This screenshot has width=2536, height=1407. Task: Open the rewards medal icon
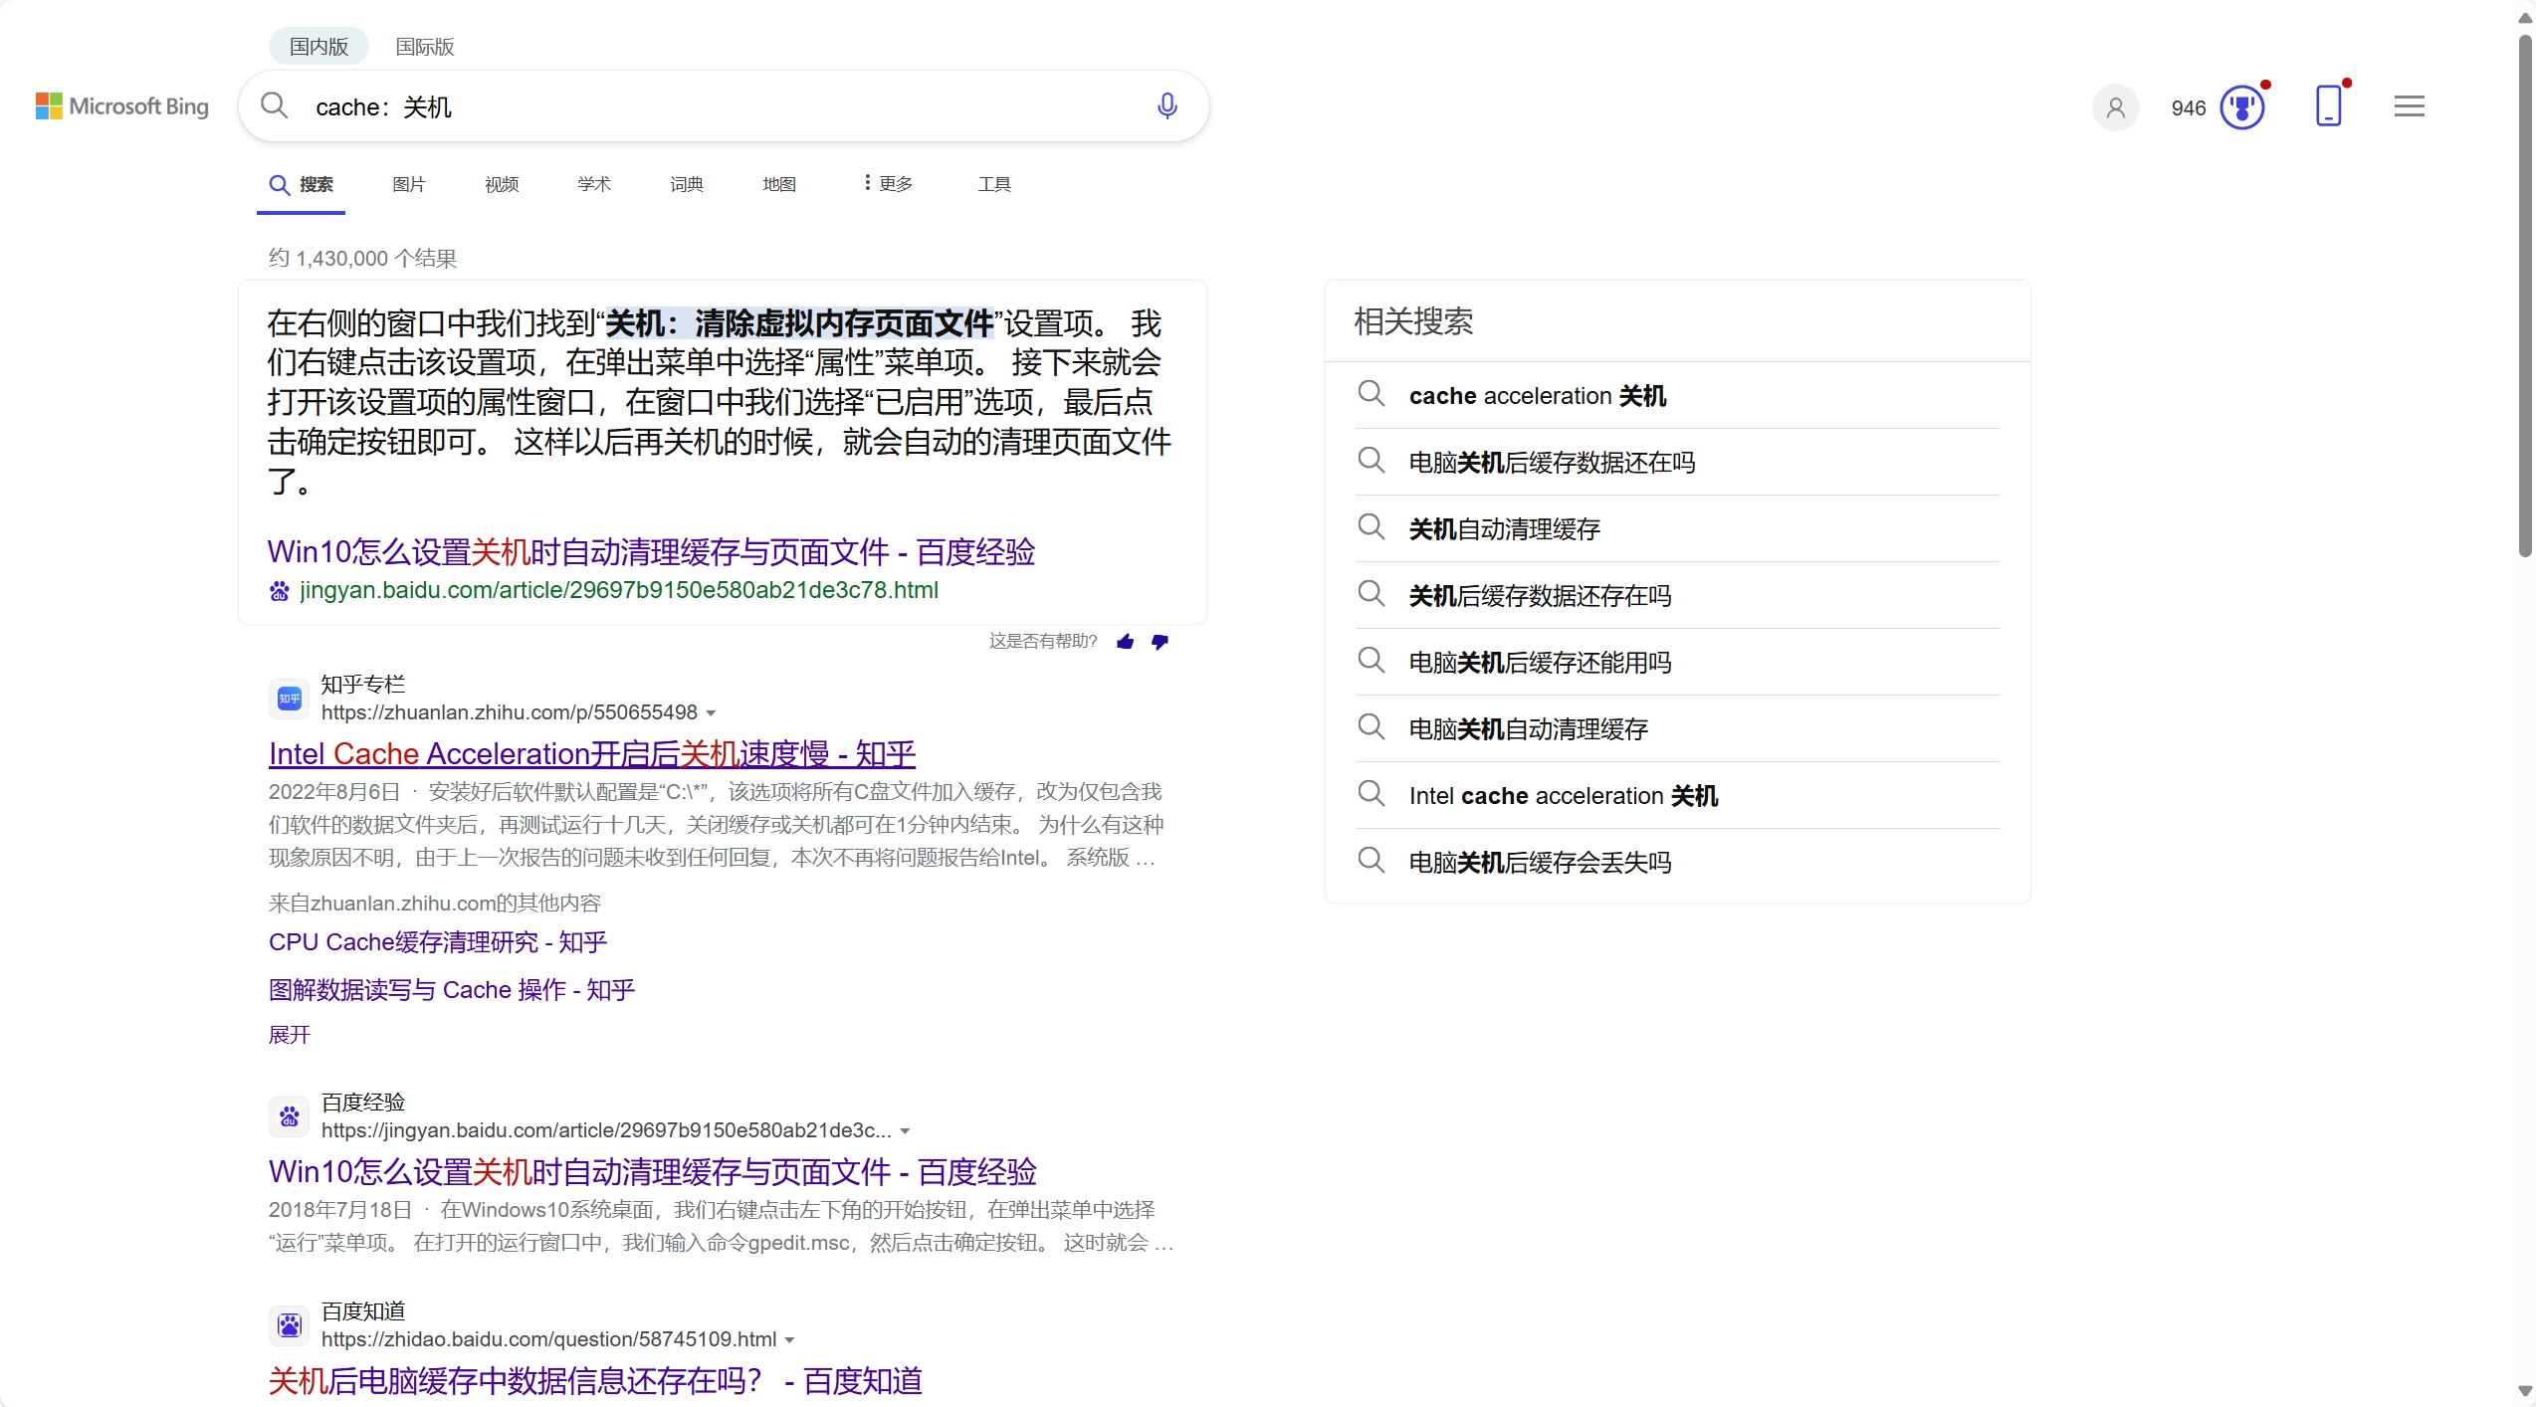pos(2242,107)
